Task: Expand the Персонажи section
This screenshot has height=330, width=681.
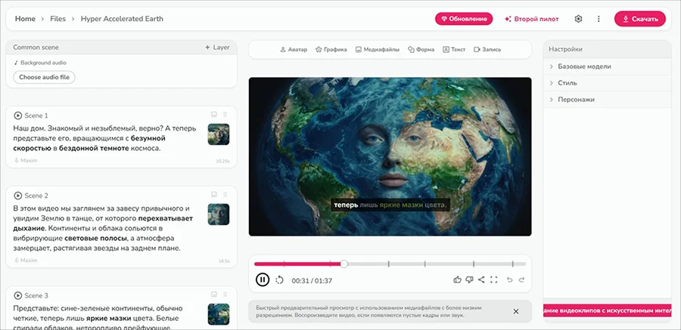Action: point(607,100)
